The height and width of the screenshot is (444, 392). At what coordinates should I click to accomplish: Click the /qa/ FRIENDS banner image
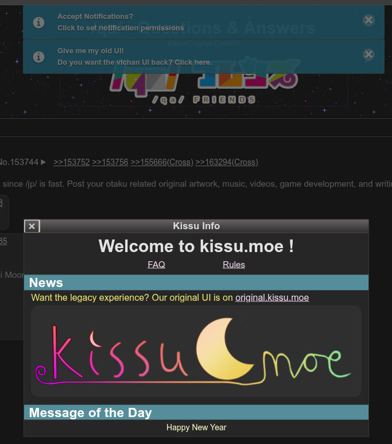pos(204,81)
